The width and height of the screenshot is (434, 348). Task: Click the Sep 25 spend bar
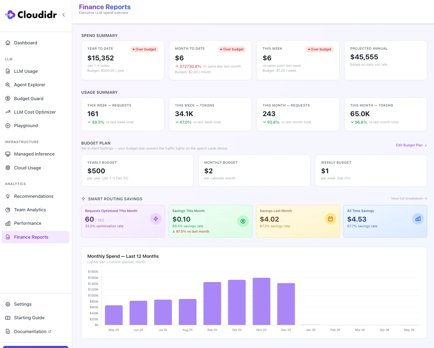212,304
